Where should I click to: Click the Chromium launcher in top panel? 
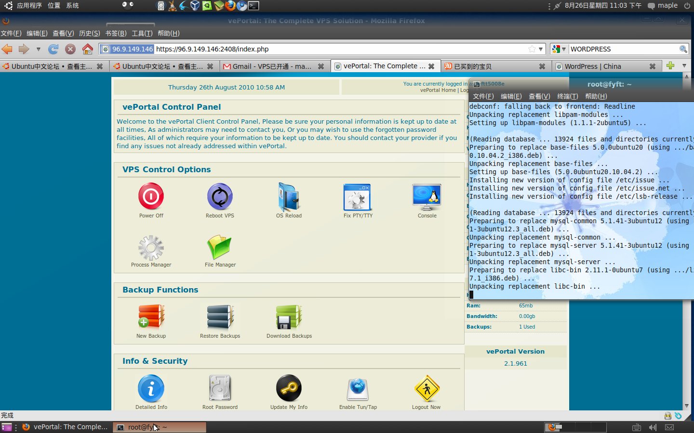[x=242, y=6]
